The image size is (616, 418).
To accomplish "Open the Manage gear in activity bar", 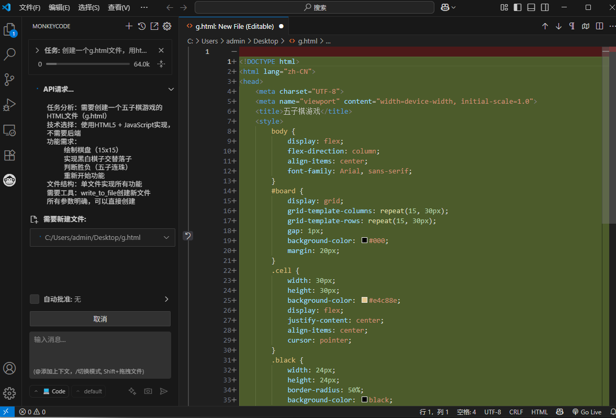I will 9,393.
